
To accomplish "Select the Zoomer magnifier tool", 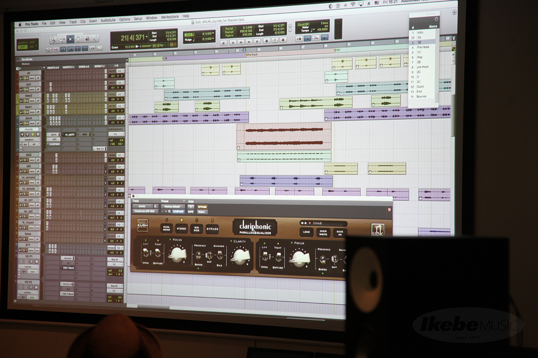I will coord(53,39).
